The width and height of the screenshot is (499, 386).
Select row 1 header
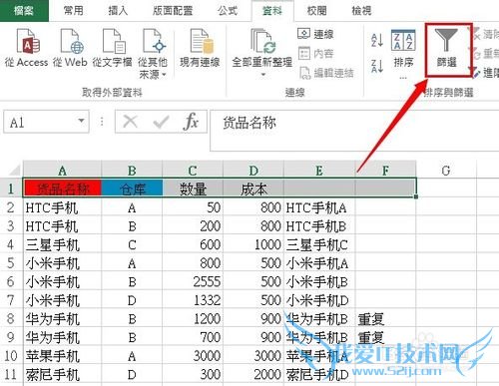[x=11, y=189]
